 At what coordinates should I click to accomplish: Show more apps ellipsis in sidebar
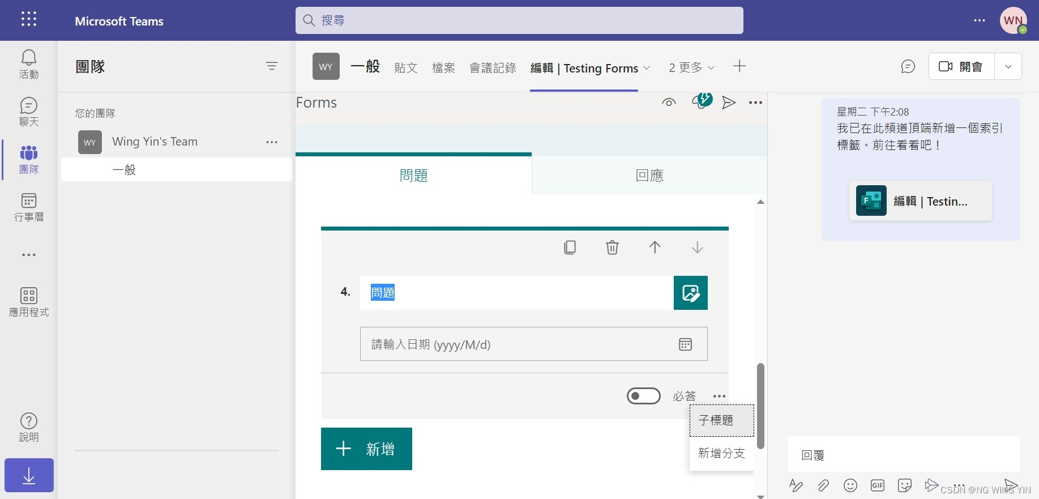pos(29,255)
